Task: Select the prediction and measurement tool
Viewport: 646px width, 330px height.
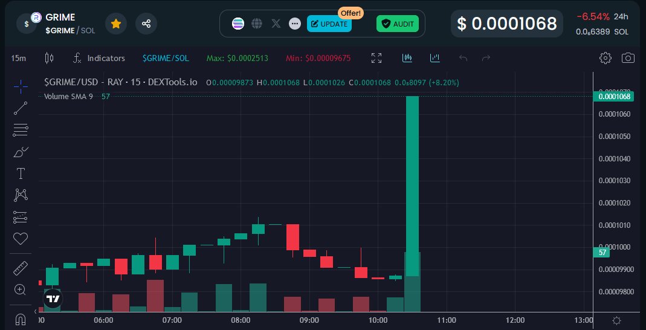Action: (x=21, y=217)
